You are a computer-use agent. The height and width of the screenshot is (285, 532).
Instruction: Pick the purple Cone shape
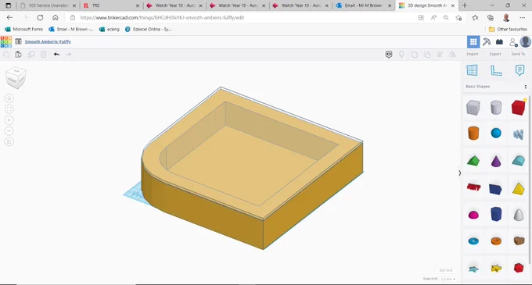496,161
